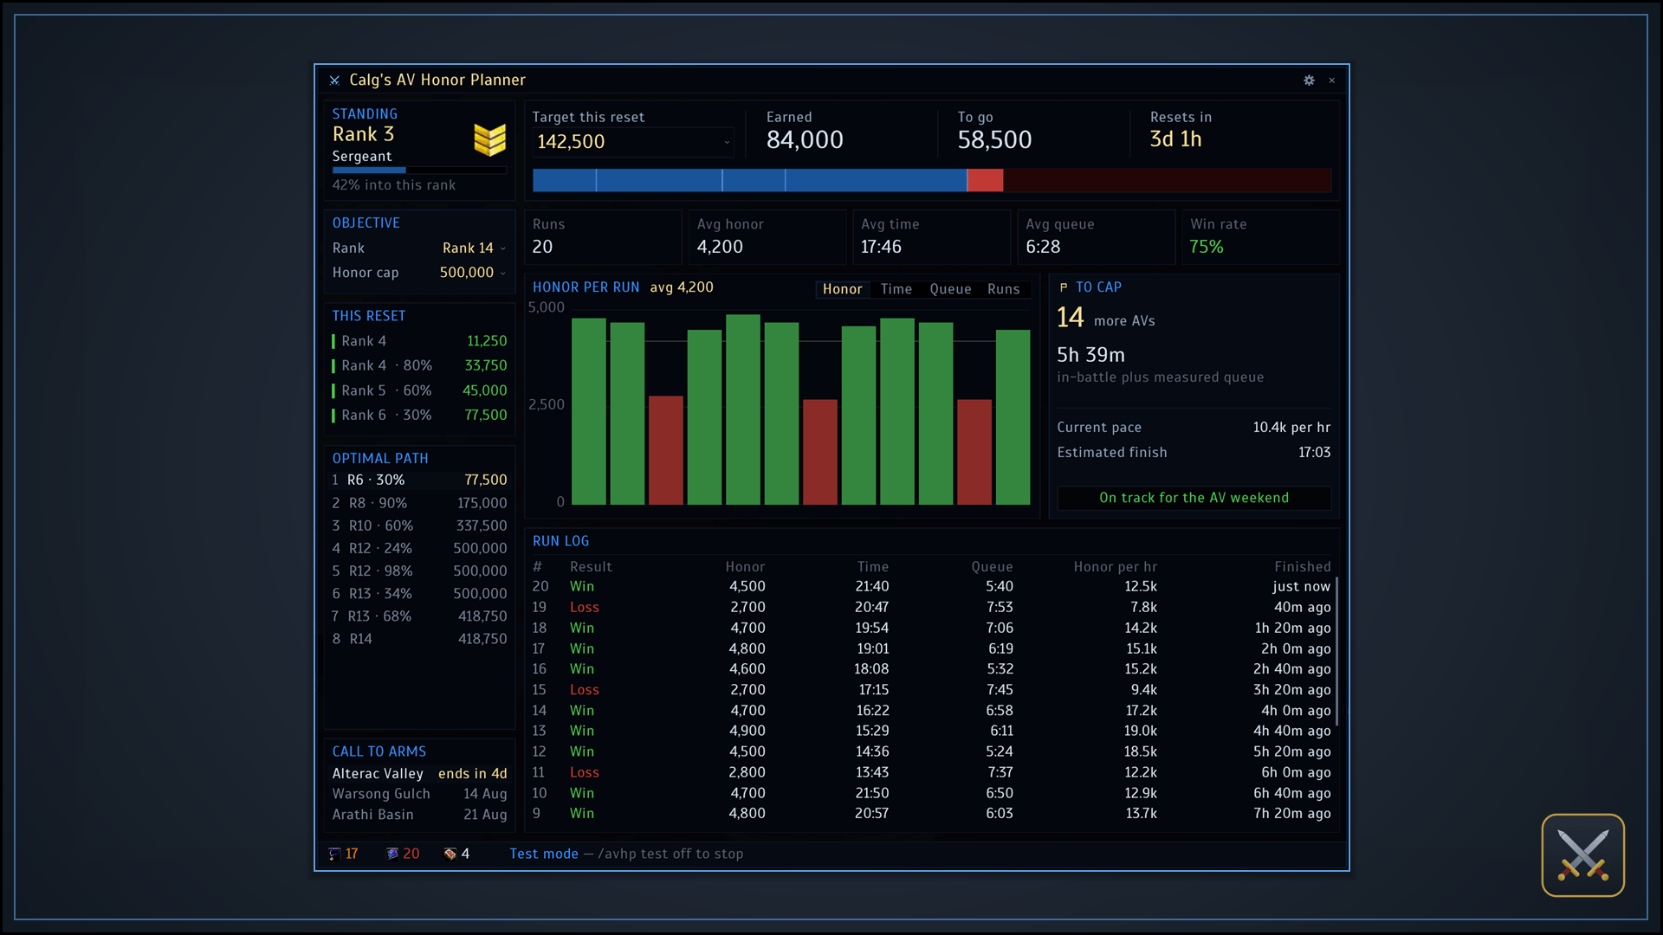Click the addon logo icon beside the title
Image resolution: width=1663 pixels, height=935 pixels.
tap(334, 81)
